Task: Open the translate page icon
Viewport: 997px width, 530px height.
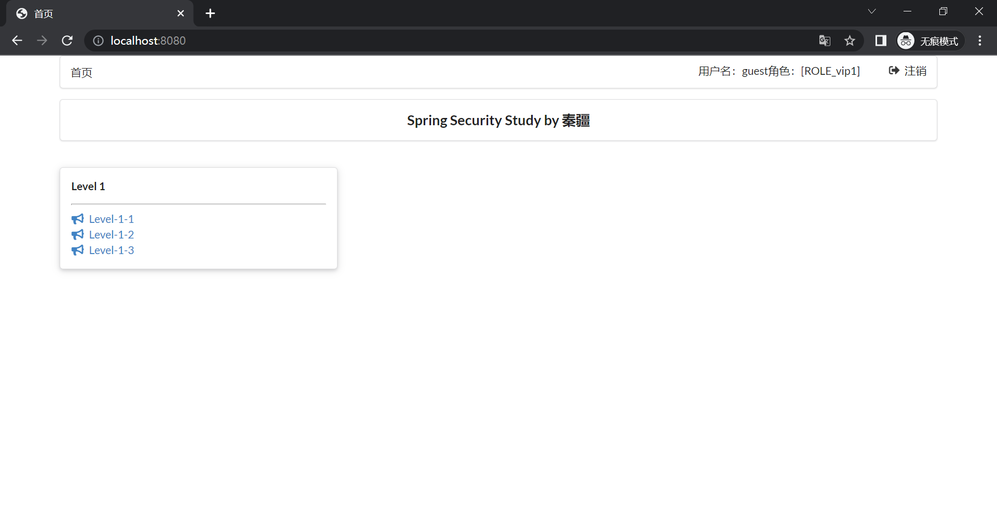Action: click(x=825, y=41)
